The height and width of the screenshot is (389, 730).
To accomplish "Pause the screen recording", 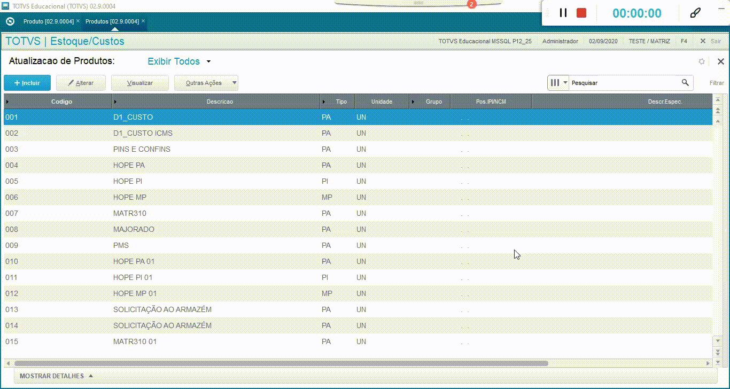I will 563,13.
